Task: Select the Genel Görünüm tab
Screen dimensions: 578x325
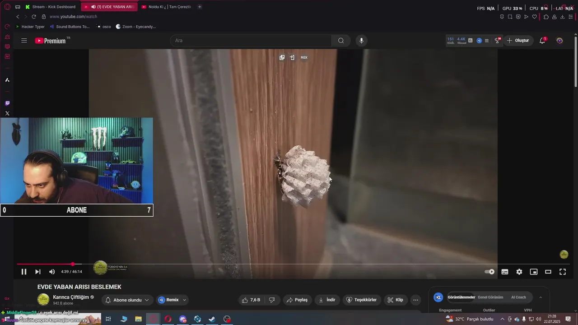Action: 490,297
